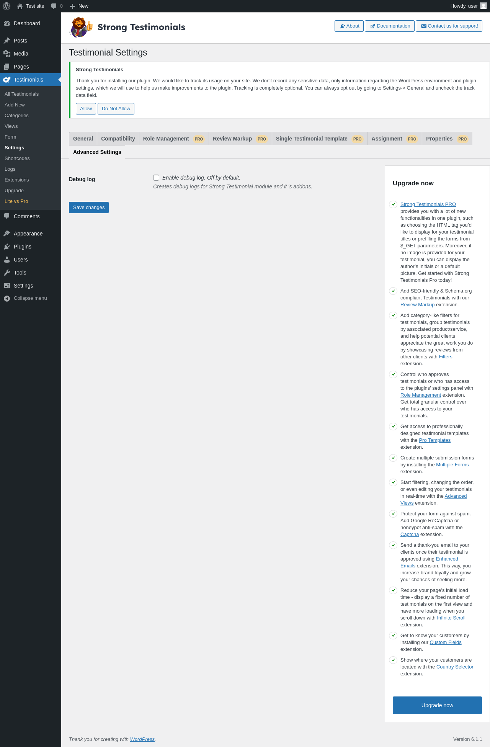
Task: Switch to the Compatibility tab
Action: pos(118,139)
